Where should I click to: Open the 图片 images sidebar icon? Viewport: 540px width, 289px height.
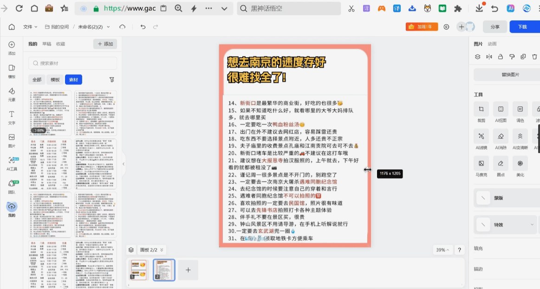pyautogui.click(x=12, y=140)
